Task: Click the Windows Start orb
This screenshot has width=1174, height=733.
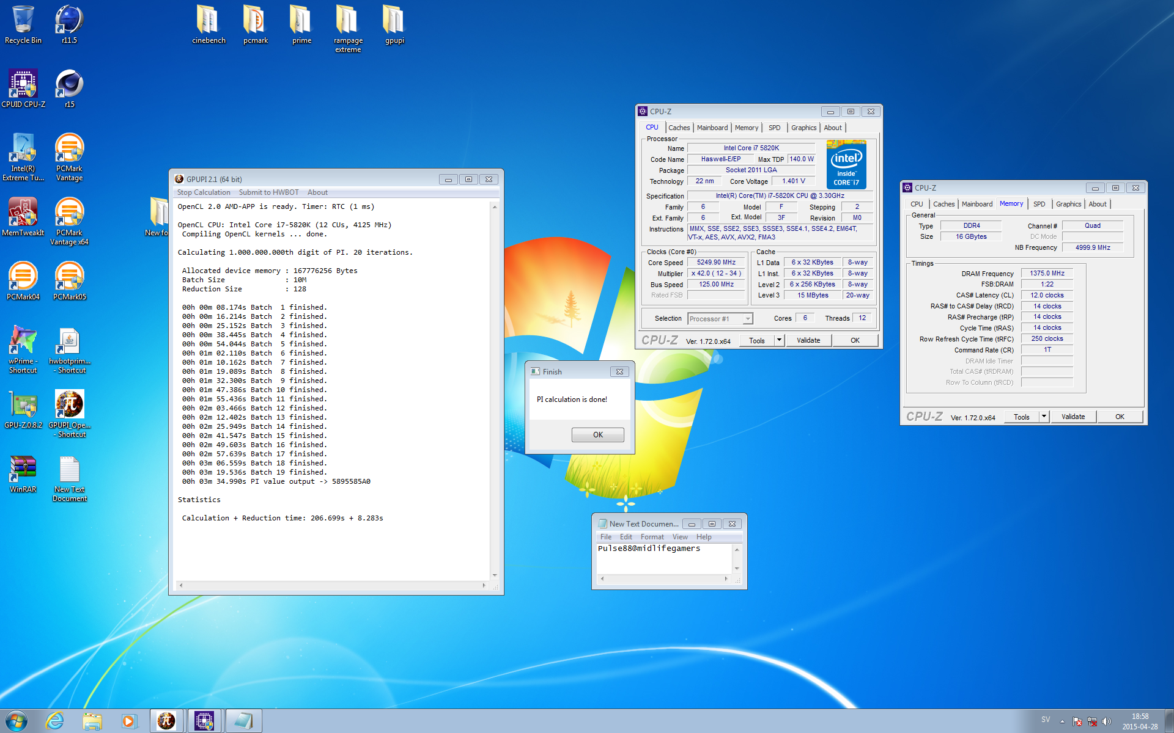Action: [x=17, y=721]
